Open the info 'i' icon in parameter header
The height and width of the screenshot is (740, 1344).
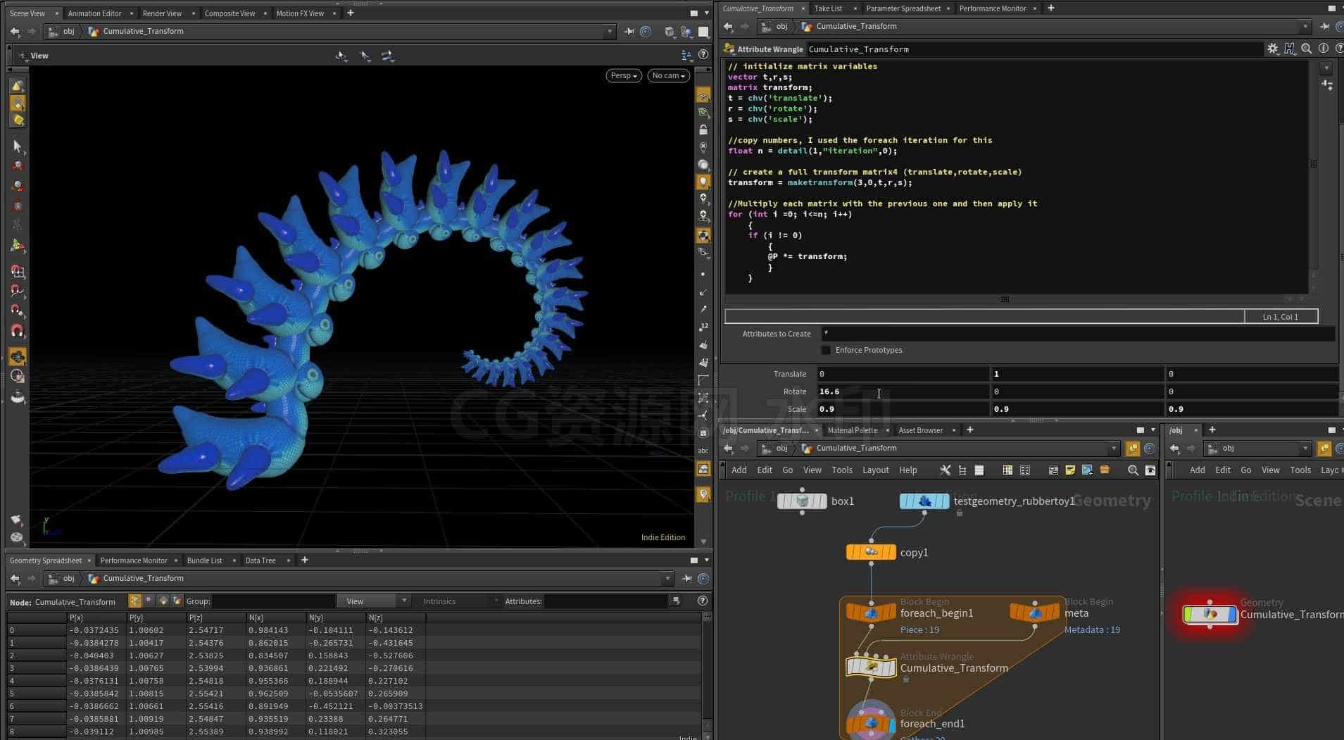[1323, 49]
